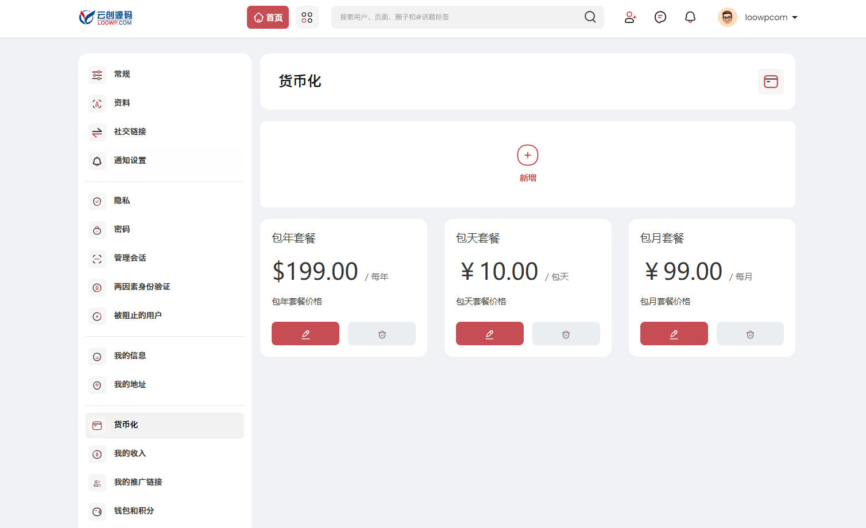Edit the 包年套餐 plan

(x=306, y=334)
